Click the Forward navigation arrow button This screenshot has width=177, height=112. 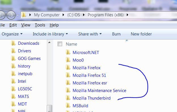[11, 15]
